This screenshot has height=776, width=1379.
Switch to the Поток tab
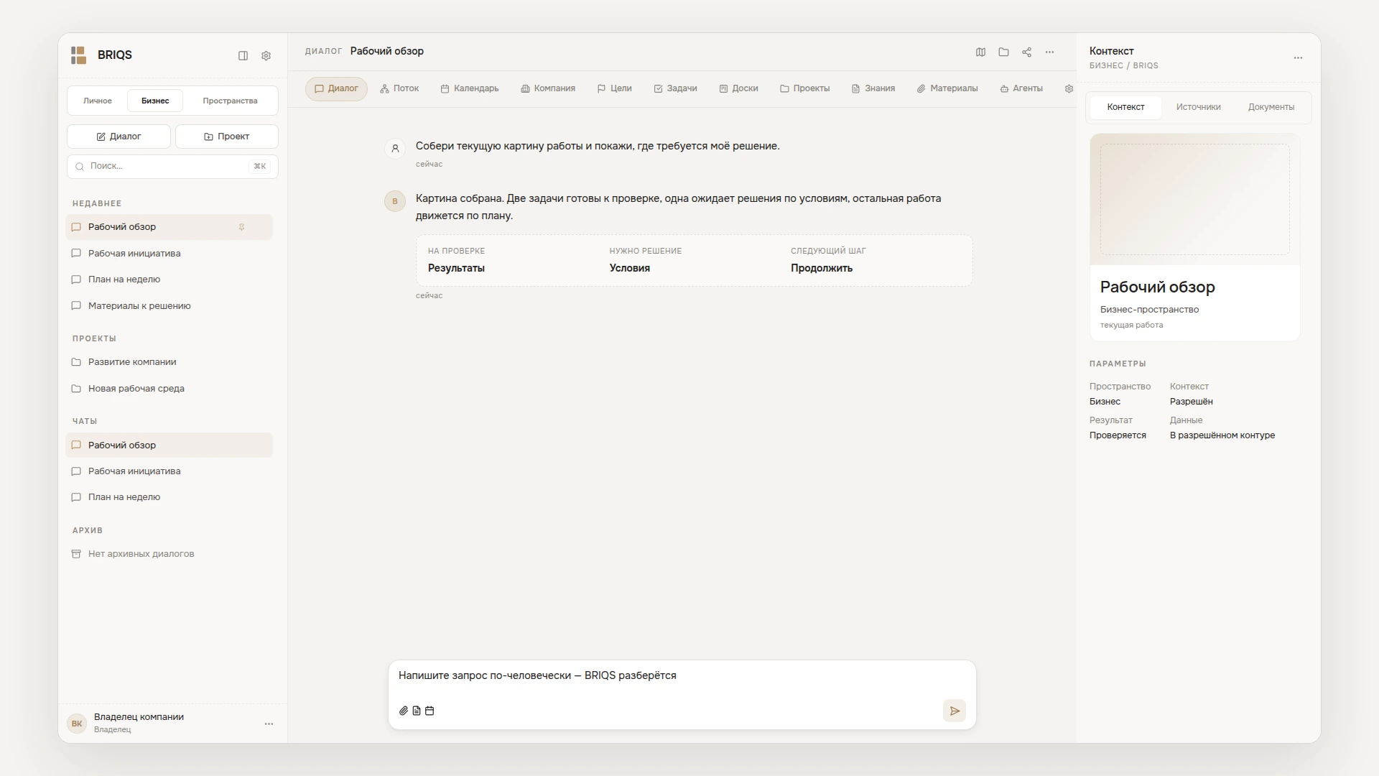click(x=399, y=88)
